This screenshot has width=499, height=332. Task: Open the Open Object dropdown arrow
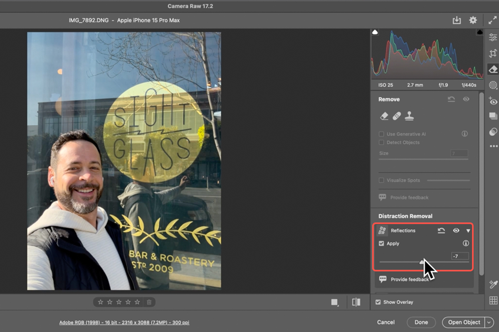click(489, 322)
